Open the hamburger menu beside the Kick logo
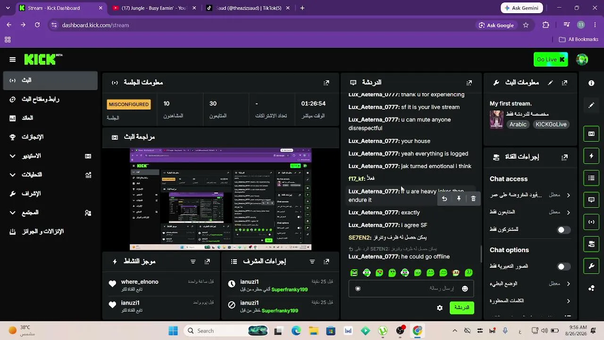This screenshot has width=604, height=340. point(13,59)
